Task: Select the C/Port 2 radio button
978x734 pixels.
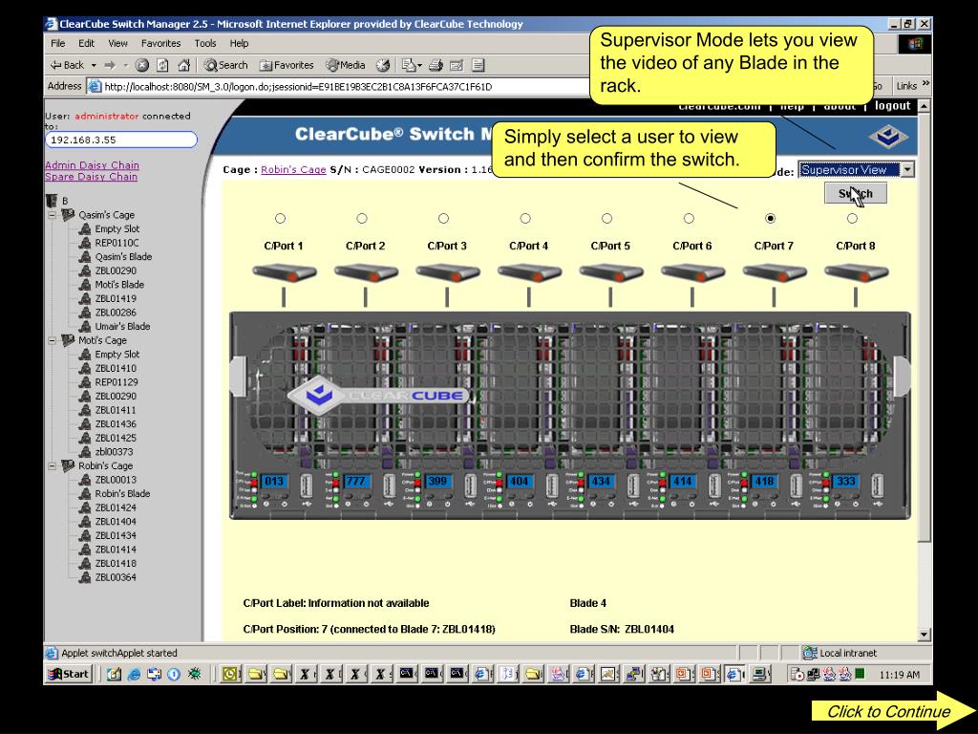Action: point(362,219)
